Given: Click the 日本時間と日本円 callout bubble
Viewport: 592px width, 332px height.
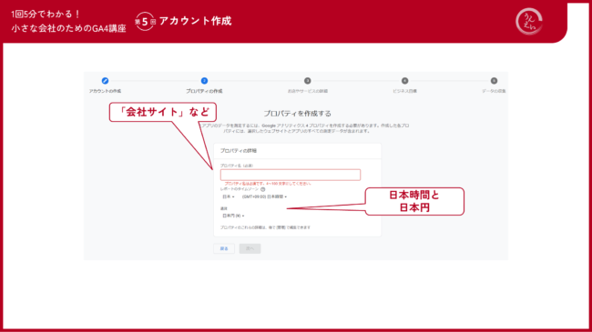Looking at the screenshot, I should tap(414, 201).
